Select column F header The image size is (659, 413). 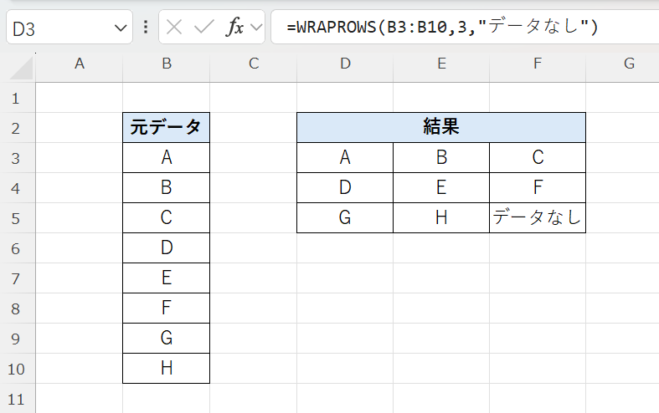[x=537, y=64]
